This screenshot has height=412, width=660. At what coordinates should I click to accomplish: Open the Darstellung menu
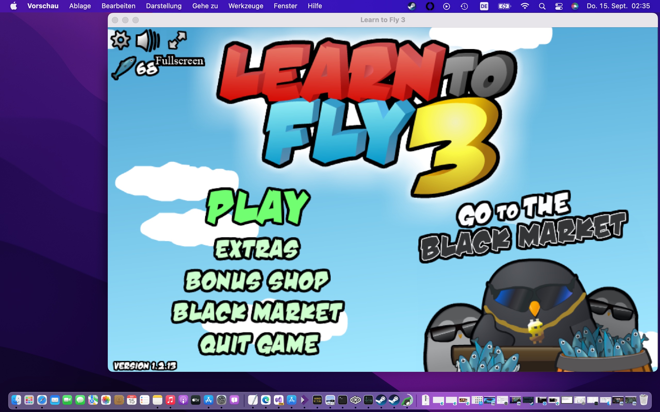pos(164,6)
